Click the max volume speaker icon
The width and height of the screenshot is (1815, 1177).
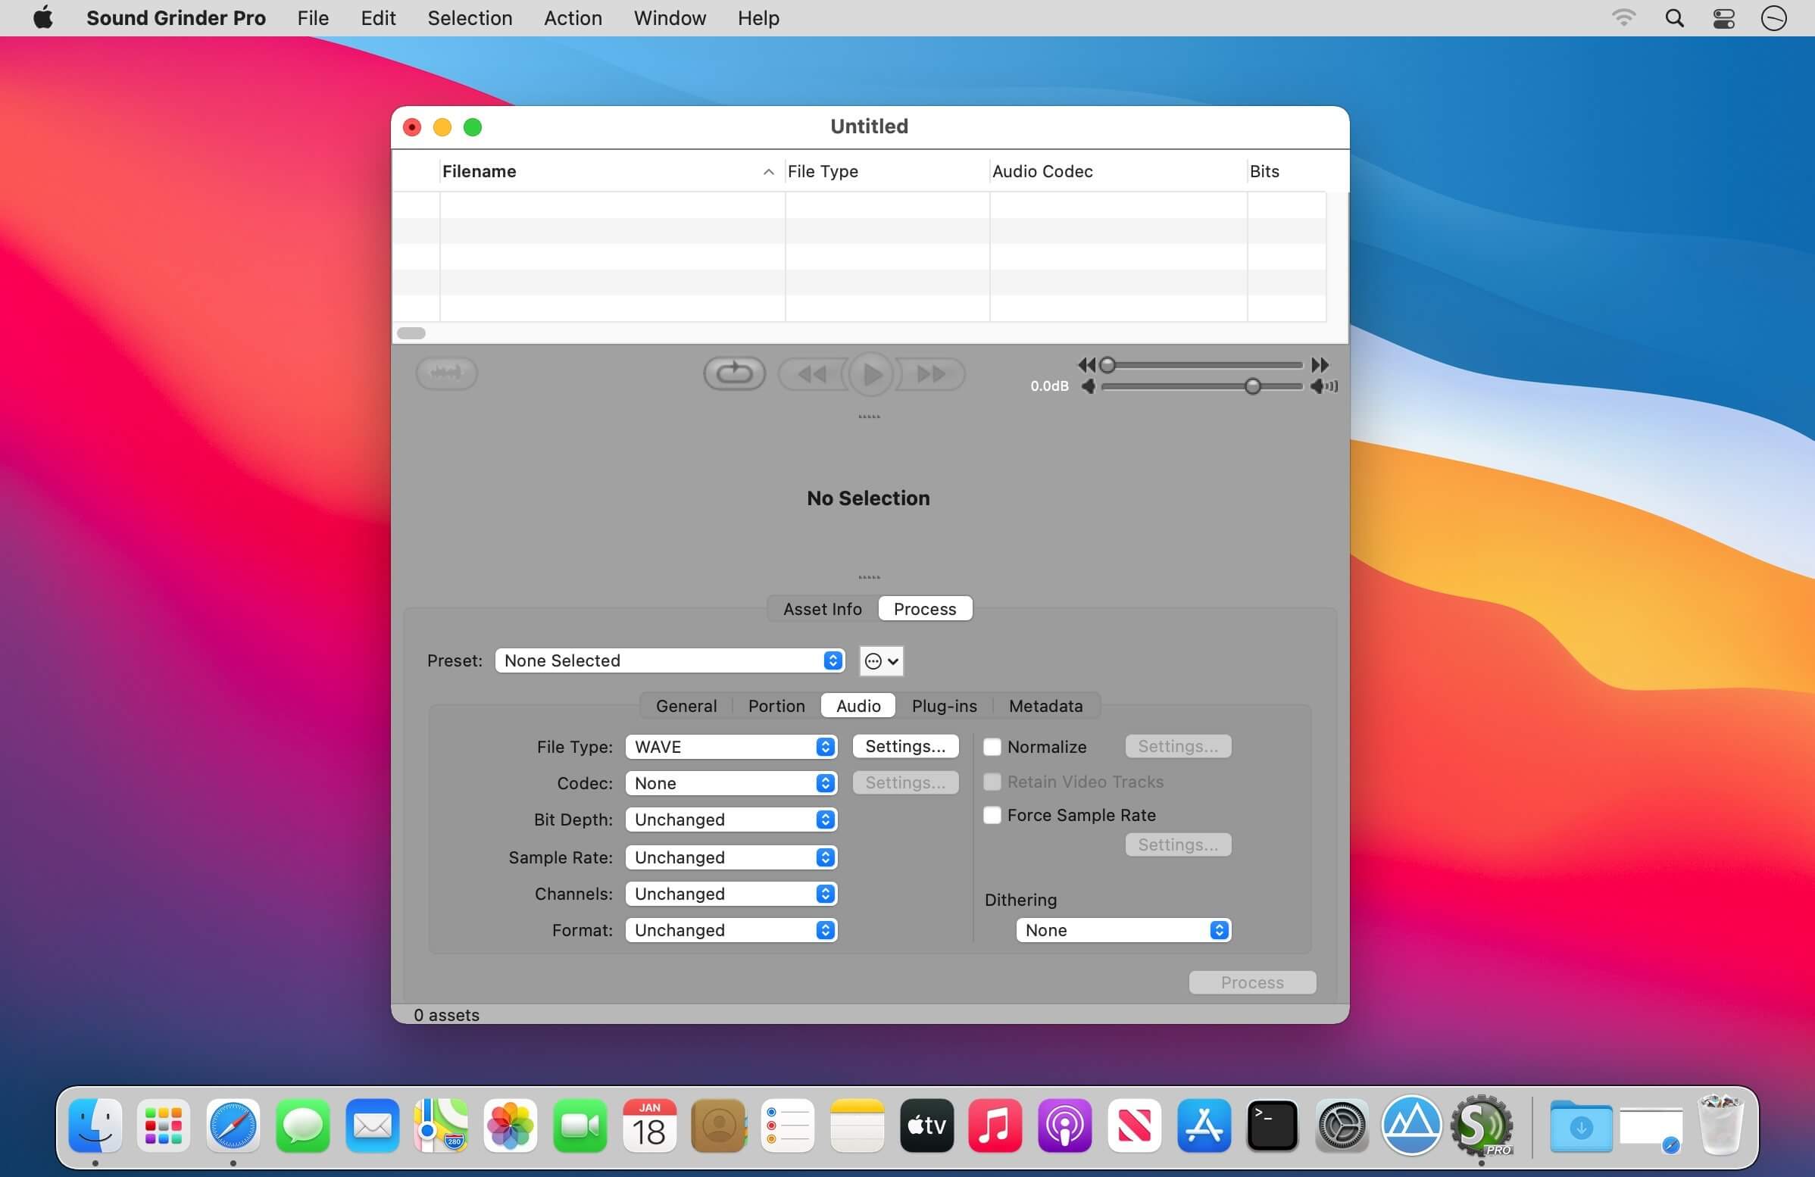tap(1323, 386)
